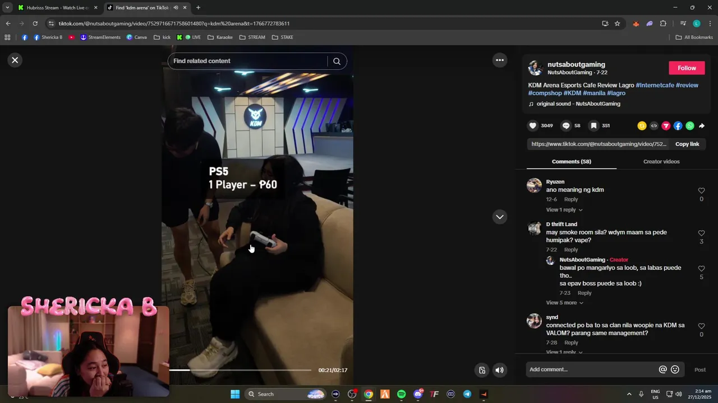The width and height of the screenshot is (718, 403).
Task: Like Ryuzen's comment
Action: pyautogui.click(x=701, y=191)
